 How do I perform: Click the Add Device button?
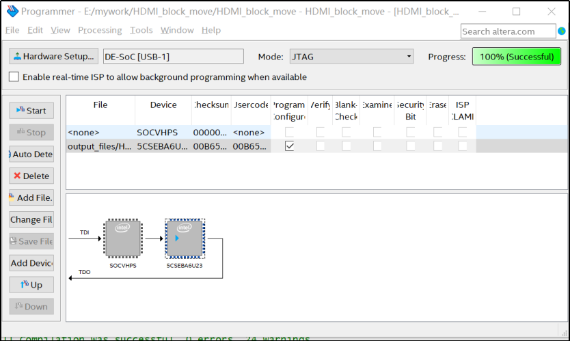click(31, 263)
